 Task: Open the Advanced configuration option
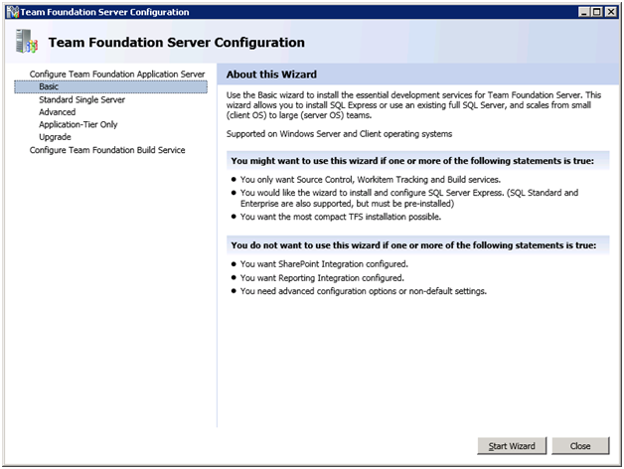57,112
